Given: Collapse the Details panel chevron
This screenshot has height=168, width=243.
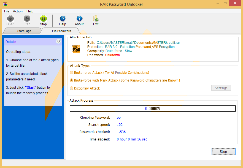Looking at the screenshot, I should click(58, 41).
